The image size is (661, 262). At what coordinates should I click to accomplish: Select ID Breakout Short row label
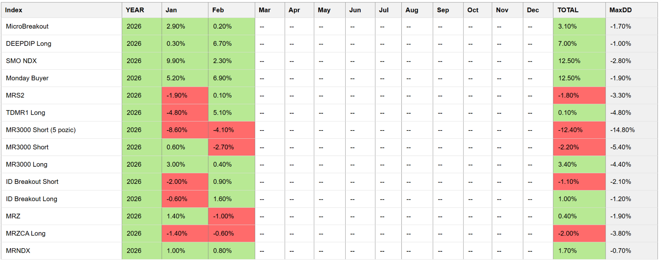pyautogui.click(x=32, y=182)
